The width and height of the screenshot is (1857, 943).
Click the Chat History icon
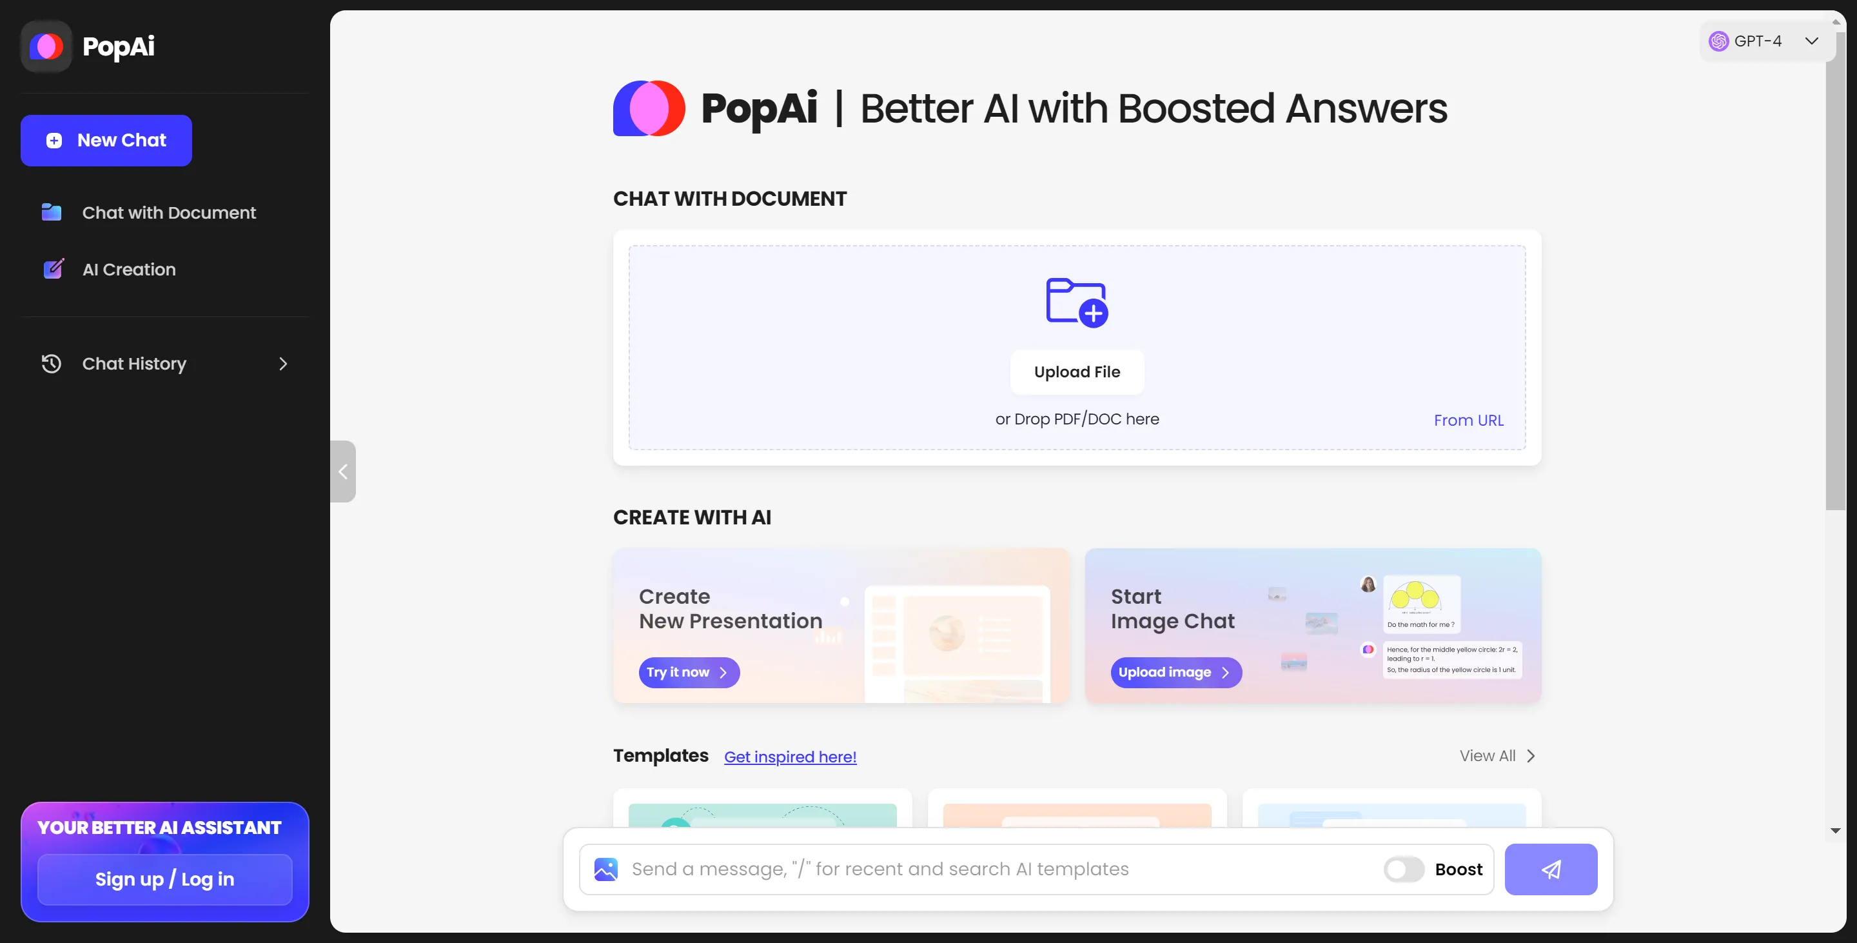[49, 363]
